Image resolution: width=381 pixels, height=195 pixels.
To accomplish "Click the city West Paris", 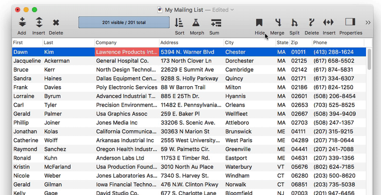I will coord(238,141).
